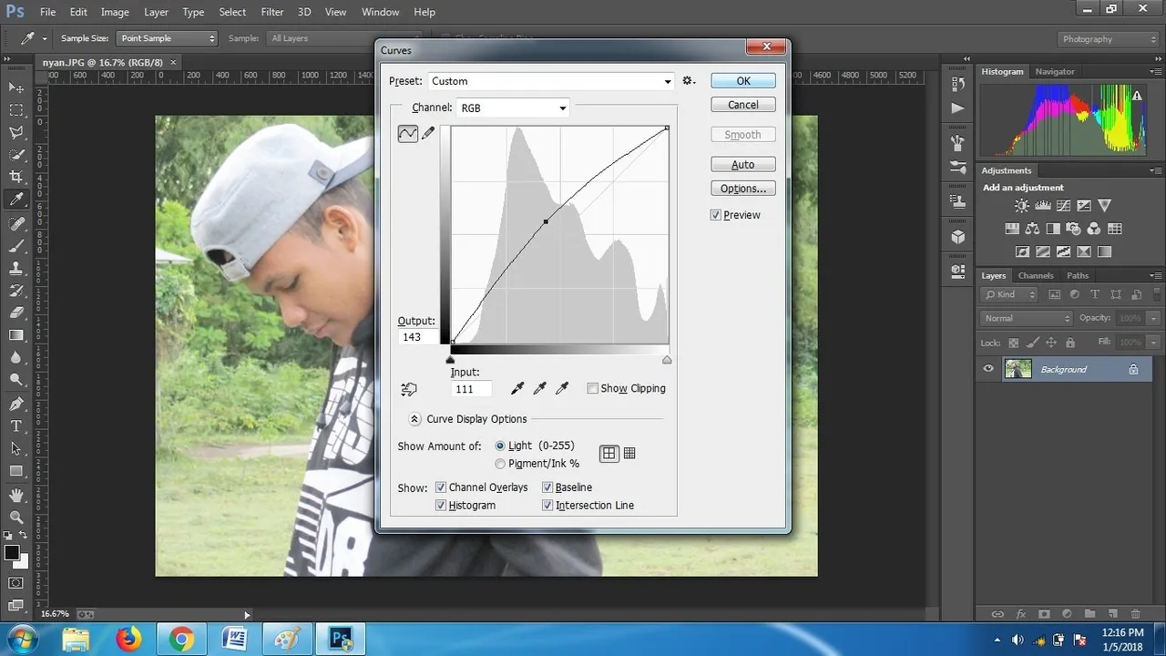1166x656 pixels.
Task: Add a Channel Mixer adjustment
Action: click(1094, 229)
